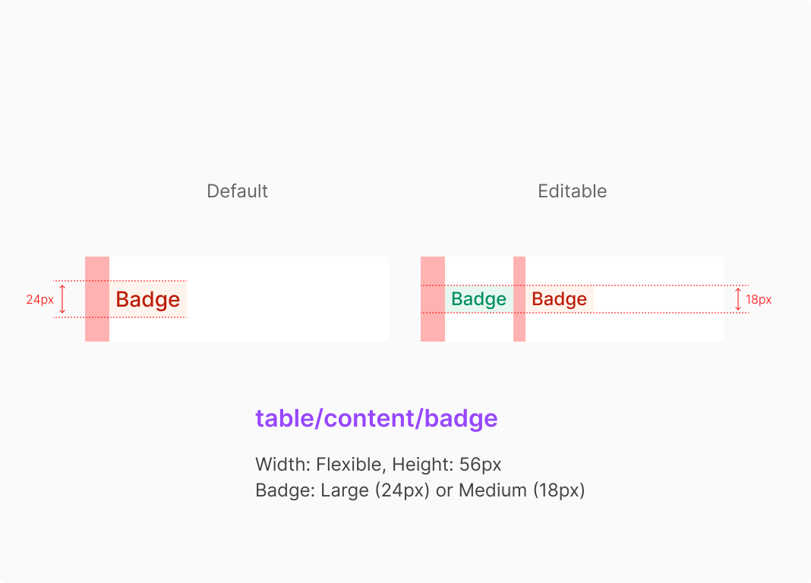Select the wide pink left padding bar in Editable cell
The height and width of the screenshot is (583, 811).
pyautogui.click(x=433, y=299)
